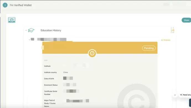This screenshot has width=191, height=108.
Task: Click the yellow pending banner
Action: click(x=100, y=48)
